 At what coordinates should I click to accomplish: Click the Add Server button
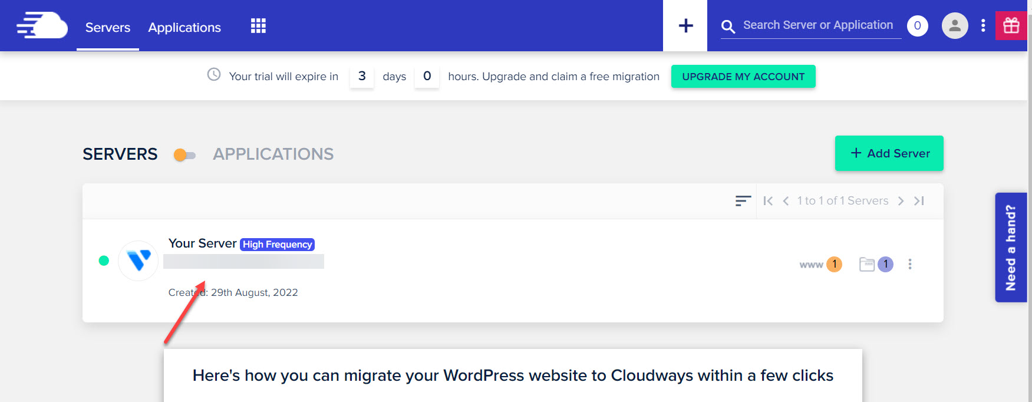[889, 153]
